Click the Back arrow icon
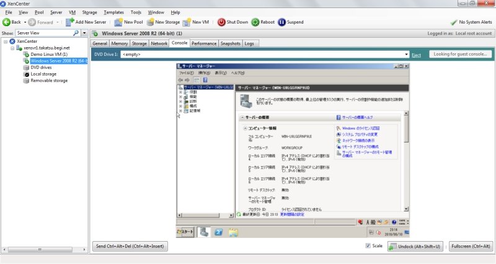This screenshot has height=264, width=496. click(x=6, y=22)
